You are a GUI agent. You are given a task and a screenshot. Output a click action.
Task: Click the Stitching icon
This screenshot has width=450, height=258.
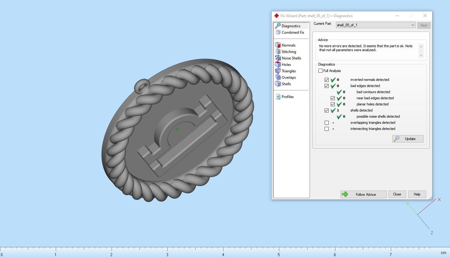coord(278,51)
